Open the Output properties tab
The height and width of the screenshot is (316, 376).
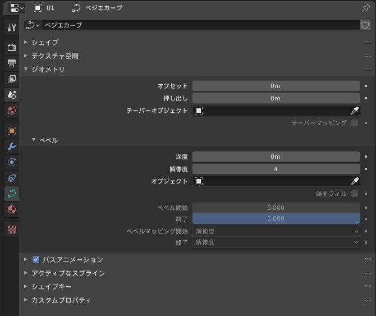pyautogui.click(x=12, y=63)
